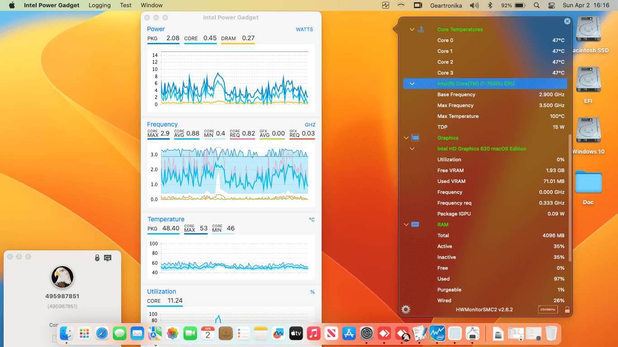Open HWMonitorSMC2 settings gear
This screenshot has width=618, height=347.
[406, 309]
